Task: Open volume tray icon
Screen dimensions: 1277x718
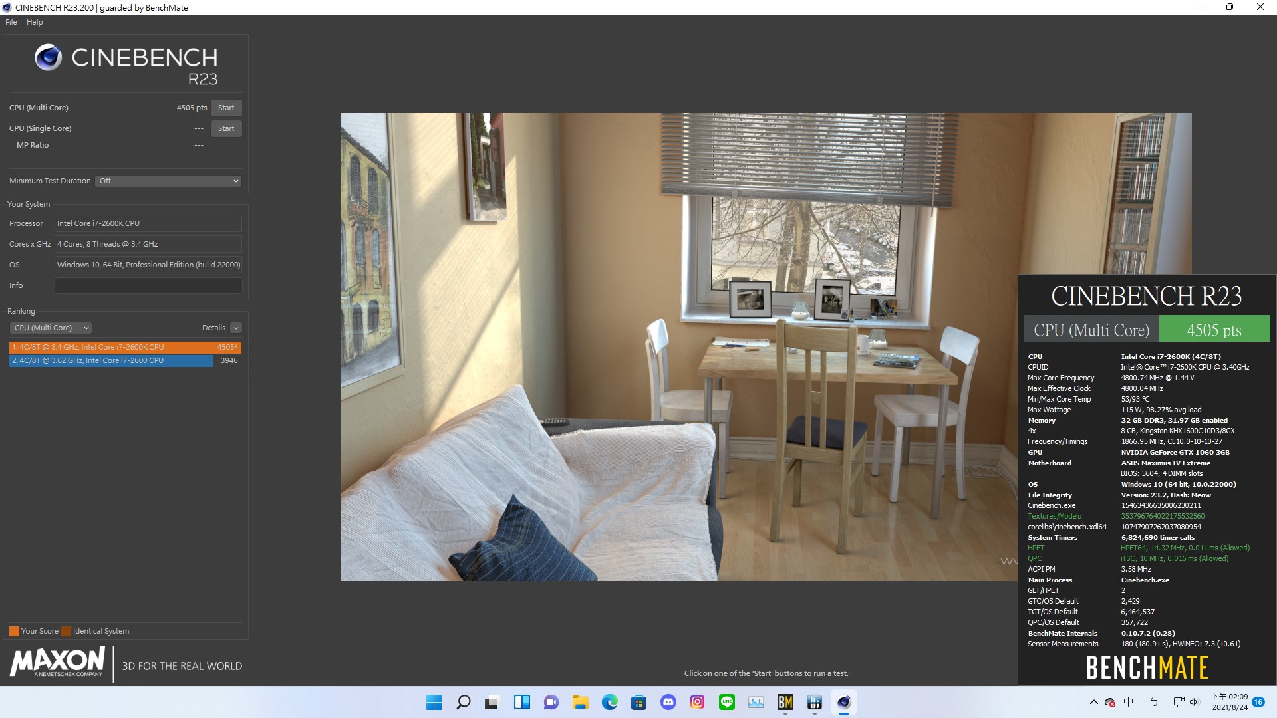Action: click(x=1193, y=702)
